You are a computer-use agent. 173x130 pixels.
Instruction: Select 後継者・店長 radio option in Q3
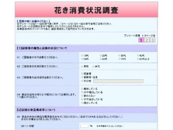(x=82, y=77)
